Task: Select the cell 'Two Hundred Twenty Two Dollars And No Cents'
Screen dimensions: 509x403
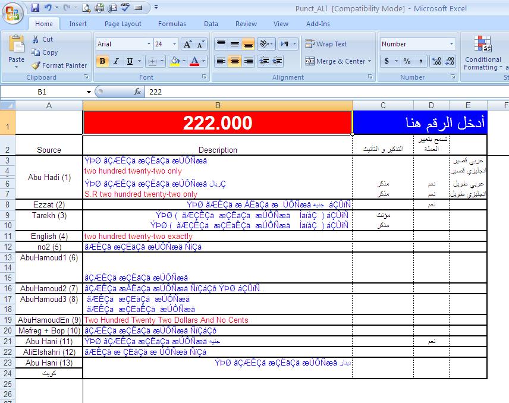Action: pyautogui.click(x=218, y=320)
